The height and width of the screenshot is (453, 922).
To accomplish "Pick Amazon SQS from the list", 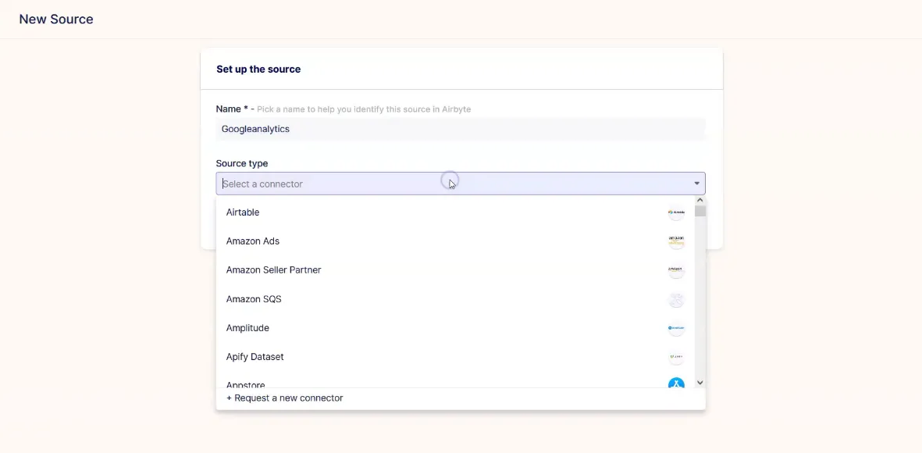I will (x=455, y=299).
